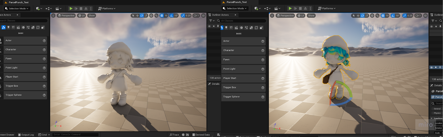Open Selection Mode dropdown in left editor

click(17, 9)
